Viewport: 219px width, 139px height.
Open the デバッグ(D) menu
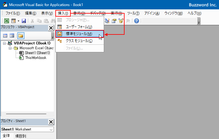(x=98, y=13)
